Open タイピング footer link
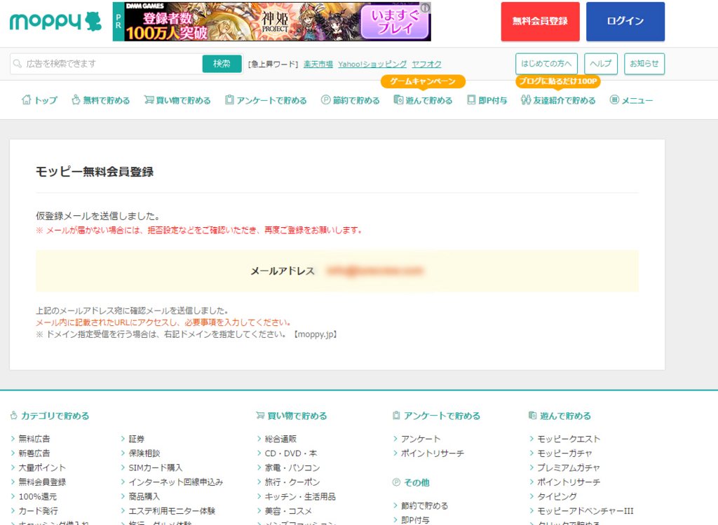Image resolution: width=718 pixels, height=525 pixels. pyautogui.click(x=557, y=497)
